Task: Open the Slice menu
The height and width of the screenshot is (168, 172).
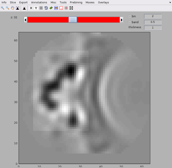Action: tap(13, 2)
